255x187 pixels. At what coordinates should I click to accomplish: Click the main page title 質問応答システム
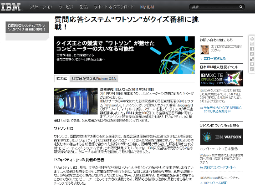tap(127, 23)
